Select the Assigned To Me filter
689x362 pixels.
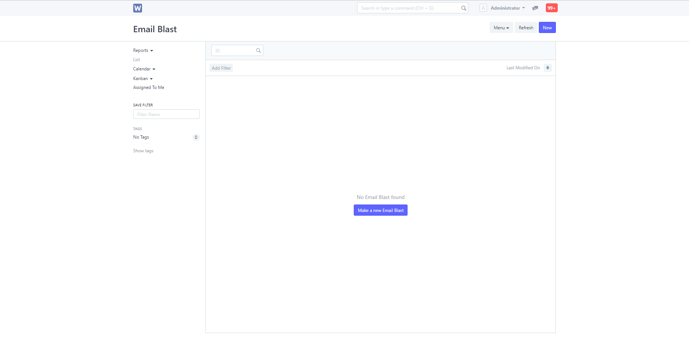pos(149,87)
